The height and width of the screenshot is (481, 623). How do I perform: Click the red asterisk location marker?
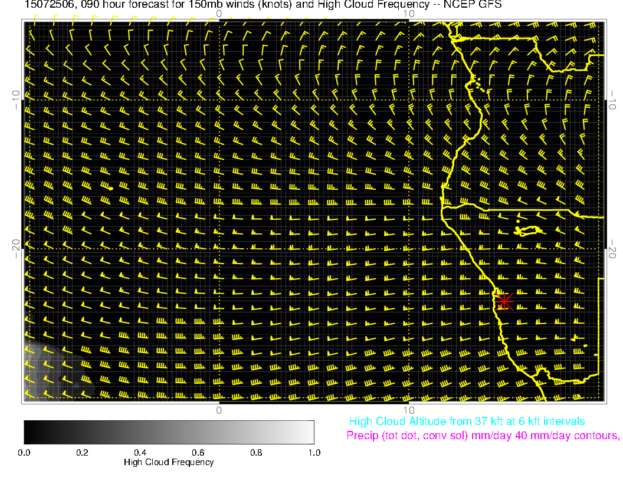[x=503, y=301]
